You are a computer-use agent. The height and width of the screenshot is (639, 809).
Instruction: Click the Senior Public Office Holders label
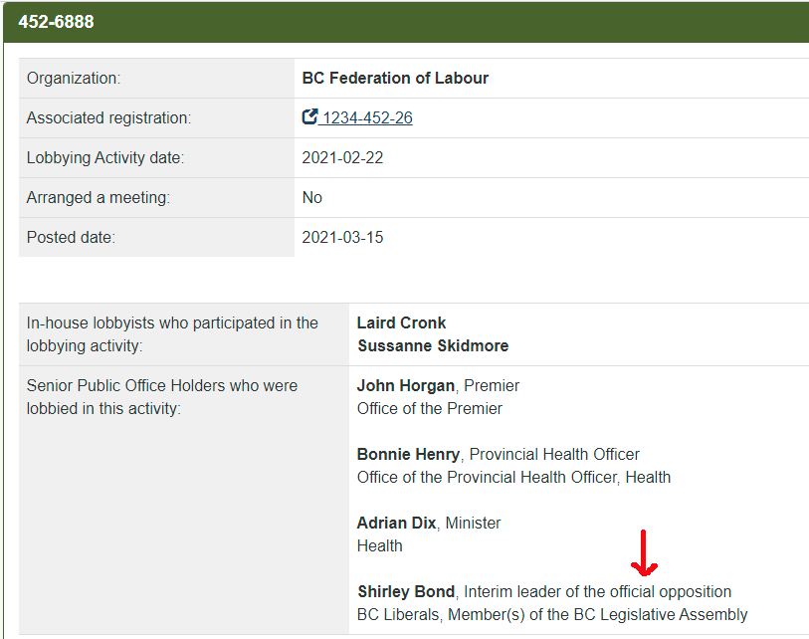[162, 397]
